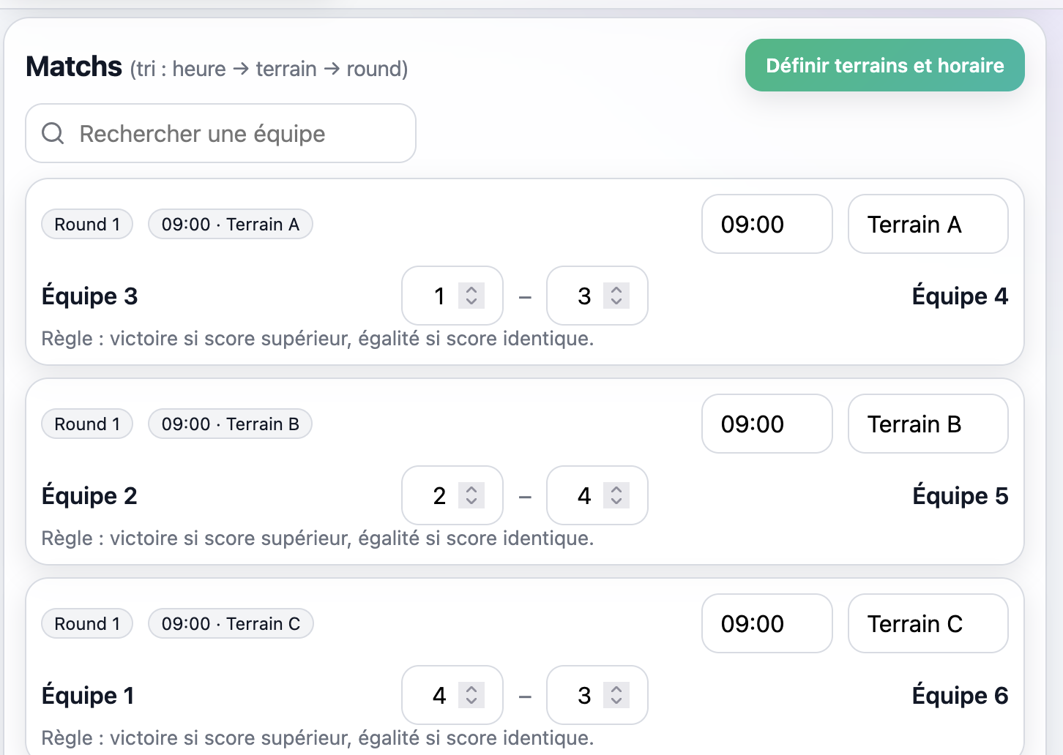Open the Terrain C field

point(928,623)
